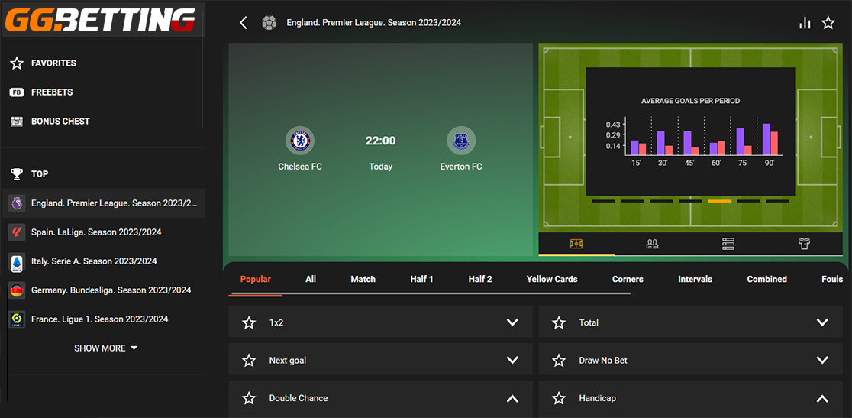Select the first slide indicator dash
Screen dimensions: 852x418
603,201
